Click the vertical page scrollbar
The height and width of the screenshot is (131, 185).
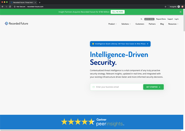point(184,20)
